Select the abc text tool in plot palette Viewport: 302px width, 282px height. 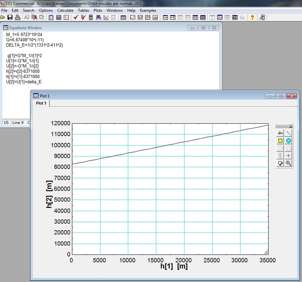click(280, 133)
